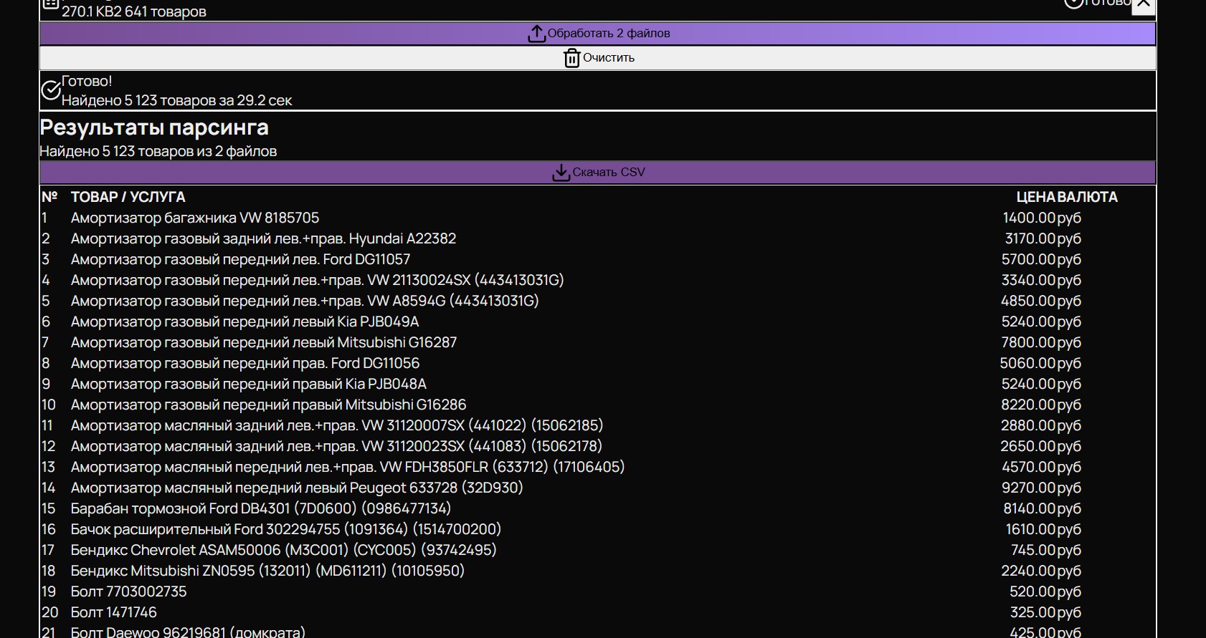Select row with прав. Ford DG11056
The image size is (1206, 638).
tap(597, 363)
